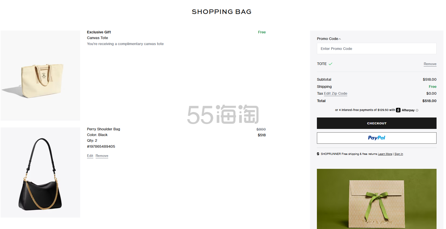Viewport: 446px width, 229px height.
Task: Click the Edit Zip Code link
Action: [335, 94]
